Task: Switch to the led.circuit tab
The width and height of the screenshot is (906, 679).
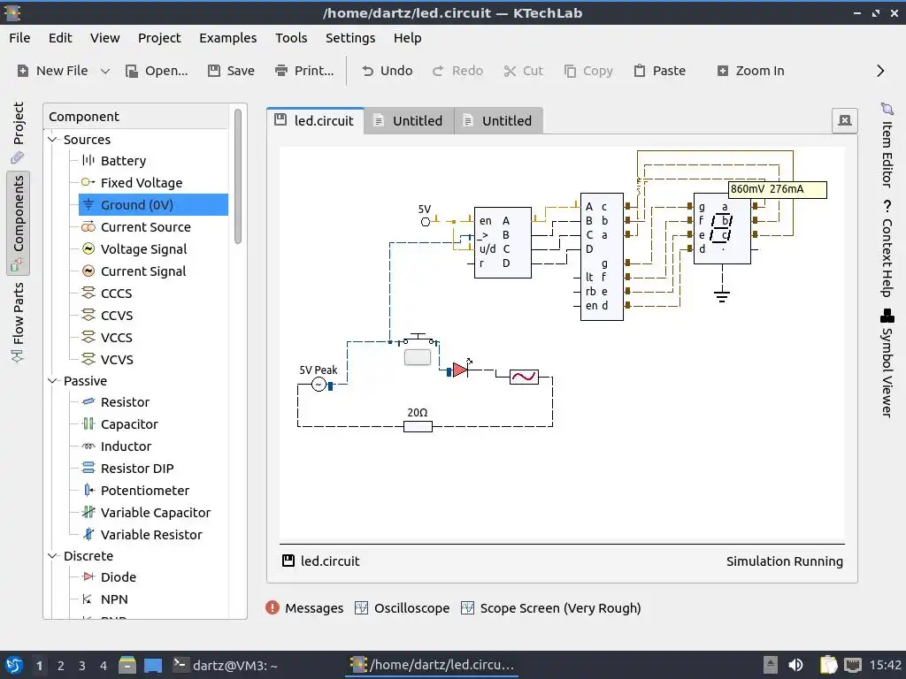Action: [x=315, y=120]
